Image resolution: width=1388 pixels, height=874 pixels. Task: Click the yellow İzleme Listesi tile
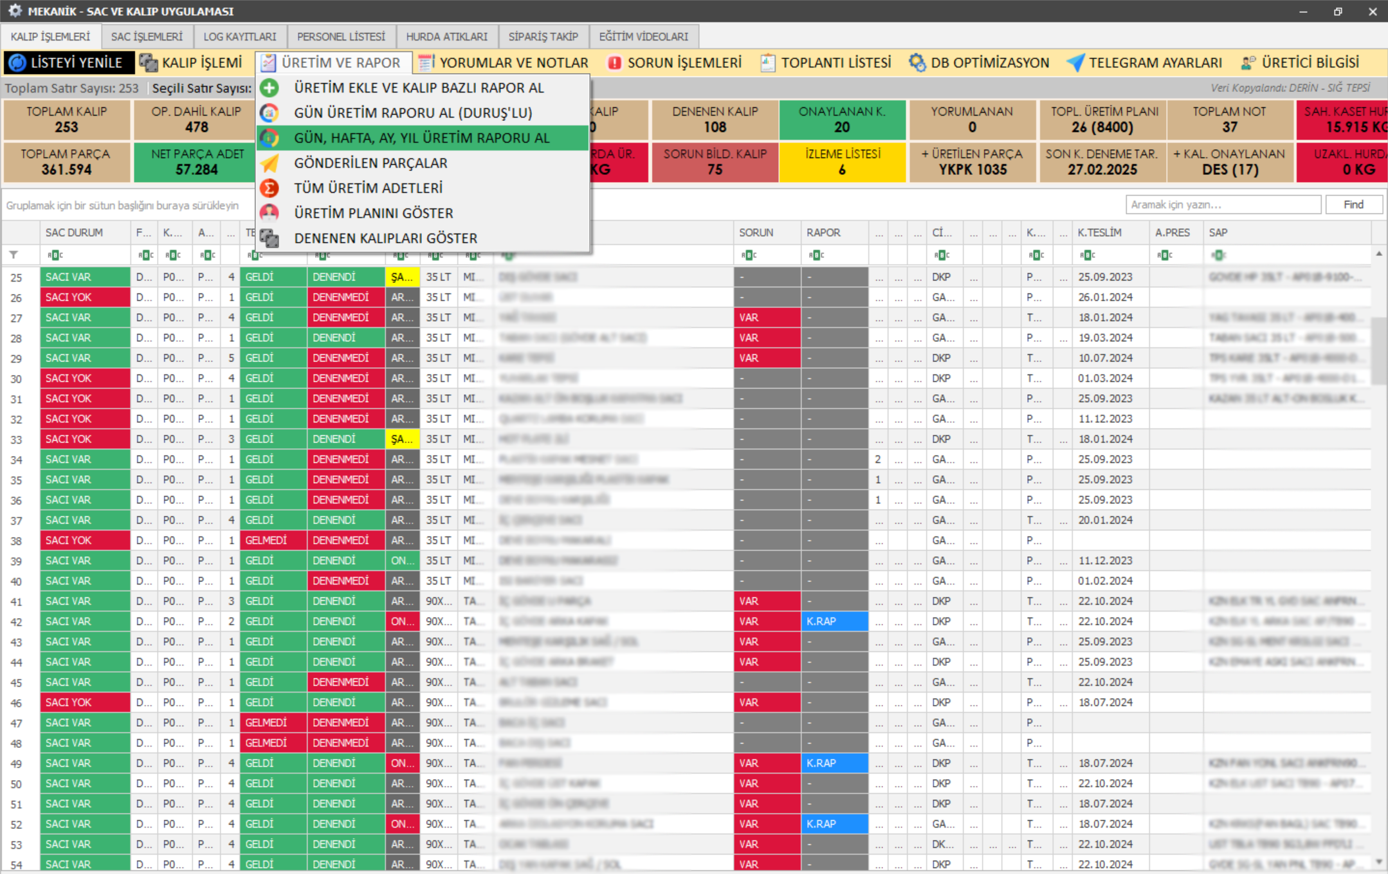tap(842, 161)
